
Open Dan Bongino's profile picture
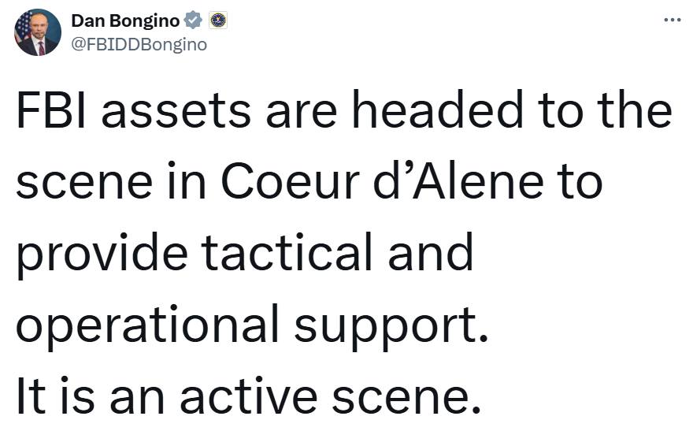pyautogui.click(x=38, y=32)
